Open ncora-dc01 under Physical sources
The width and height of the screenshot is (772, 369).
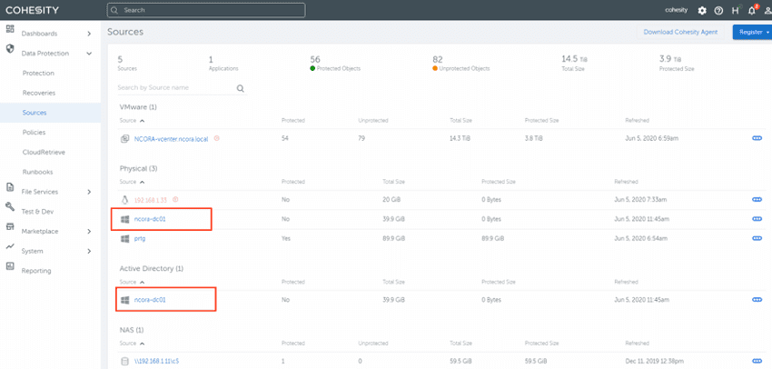(150, 219)
